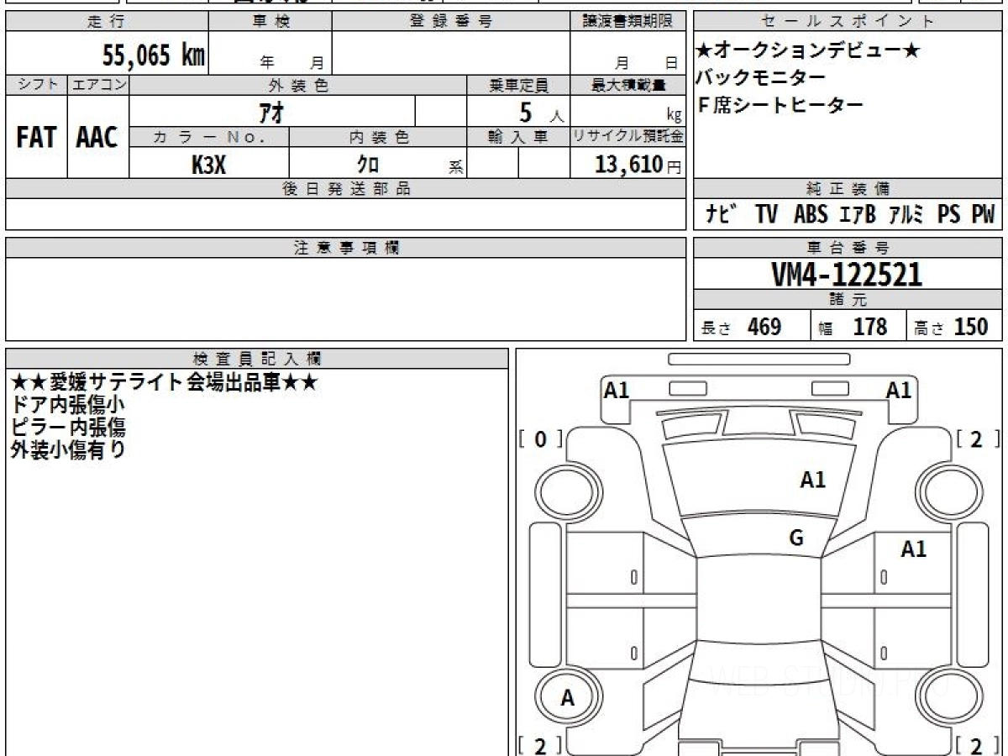Click the 55,065 km mileage value
The image size is (1008, 756).
pyautogui.click(x=154, y=55)
